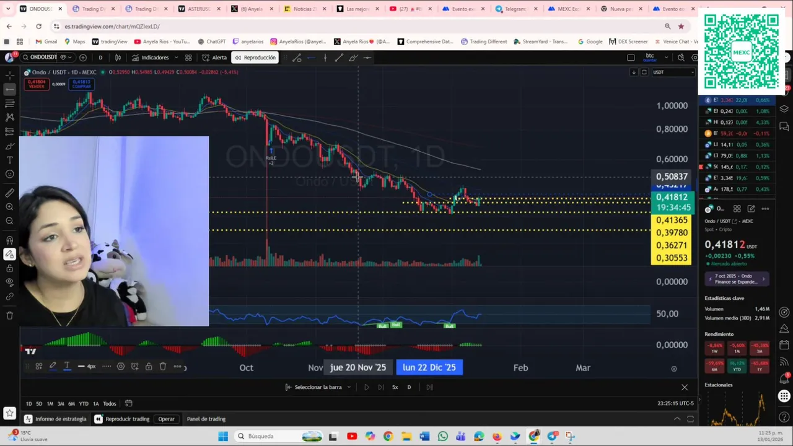The width and height of the screenshot is (793, 446).
Task: Click the Windows Start button
Action: [x=223, y=436]
